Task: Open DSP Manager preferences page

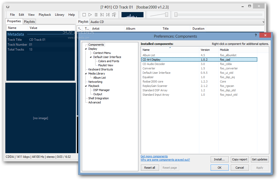Action: (101, 90)
